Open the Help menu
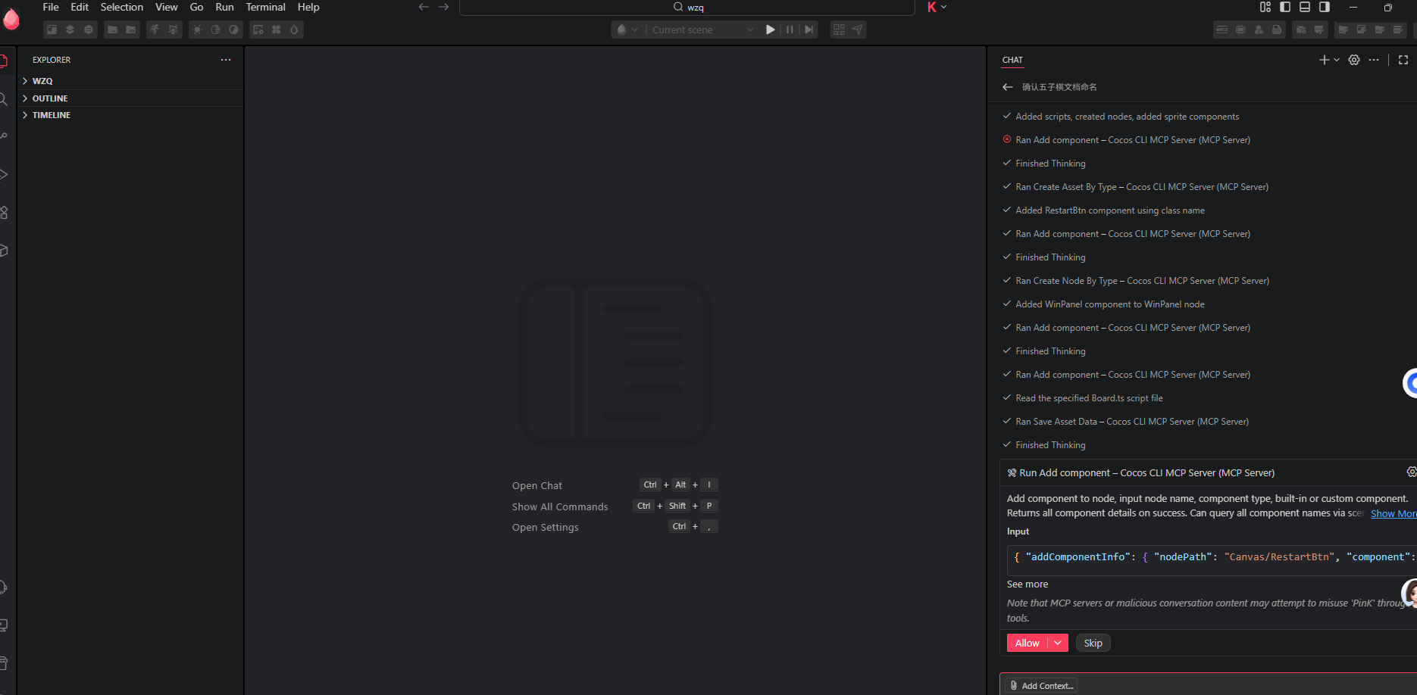Screen dimensions: 1417x695 pos(308,7)
